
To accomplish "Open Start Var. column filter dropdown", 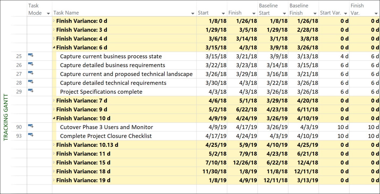I will coord(345,13).
